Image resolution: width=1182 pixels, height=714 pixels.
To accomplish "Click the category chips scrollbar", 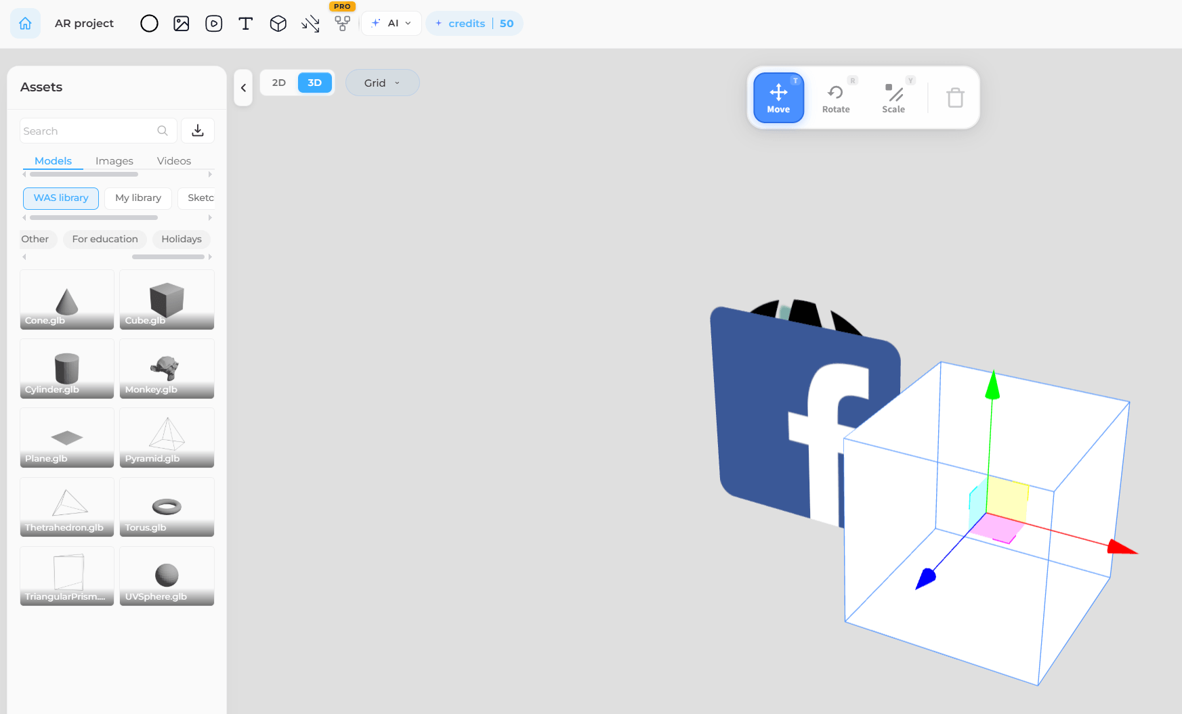I will pos(168,257).
